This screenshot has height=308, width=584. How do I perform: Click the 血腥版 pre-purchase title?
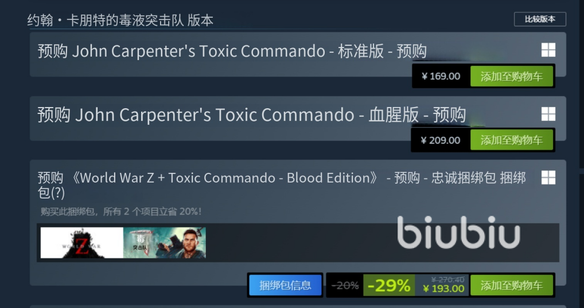tap(252, 115)
